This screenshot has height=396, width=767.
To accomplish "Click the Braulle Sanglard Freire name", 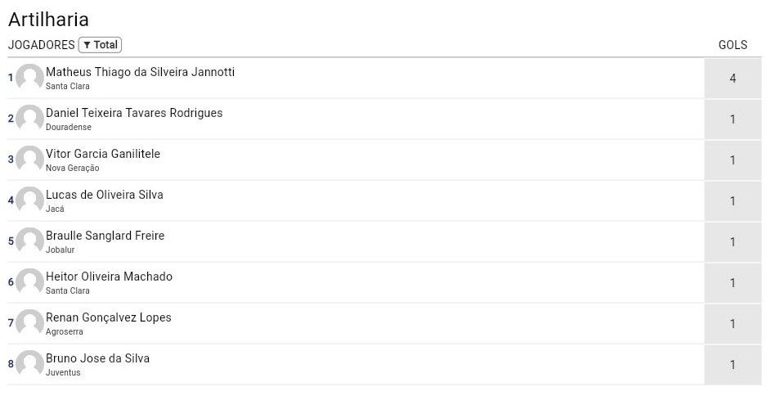I will (x=105, y=236).
